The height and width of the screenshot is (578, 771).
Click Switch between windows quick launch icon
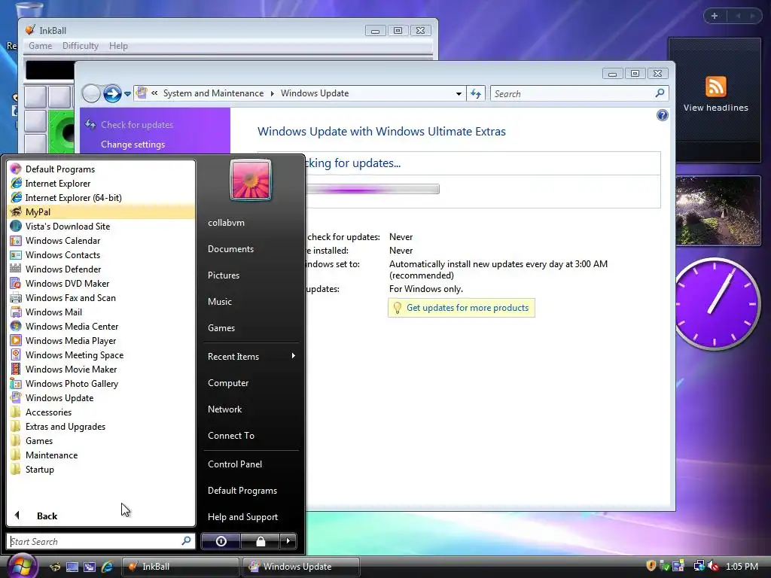point(90,567)
